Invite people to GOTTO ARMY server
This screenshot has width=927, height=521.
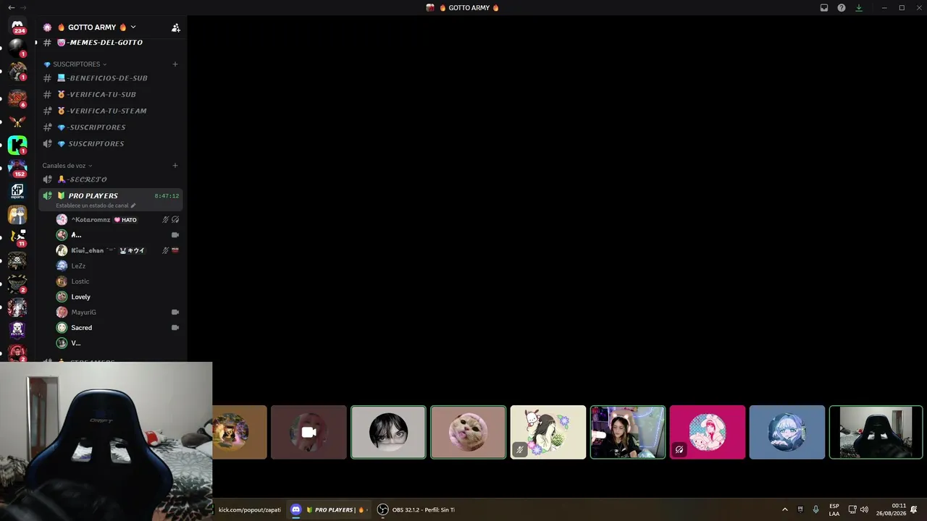point(175,27)
